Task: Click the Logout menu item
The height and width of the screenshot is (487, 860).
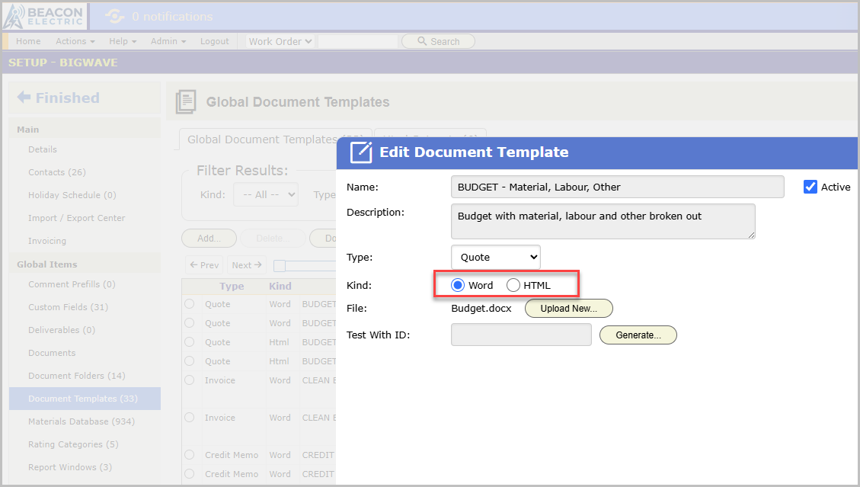Action: 215,41
